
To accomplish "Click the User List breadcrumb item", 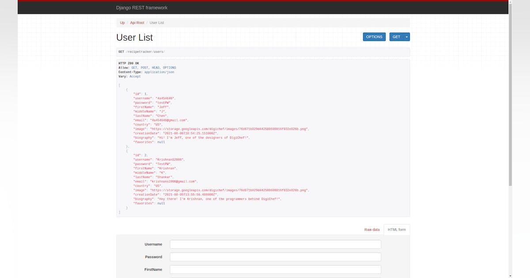I will [157, 23].
